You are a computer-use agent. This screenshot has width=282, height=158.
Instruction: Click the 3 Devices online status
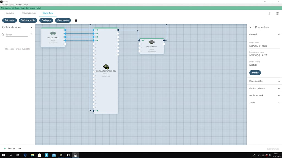click(13, 148)
